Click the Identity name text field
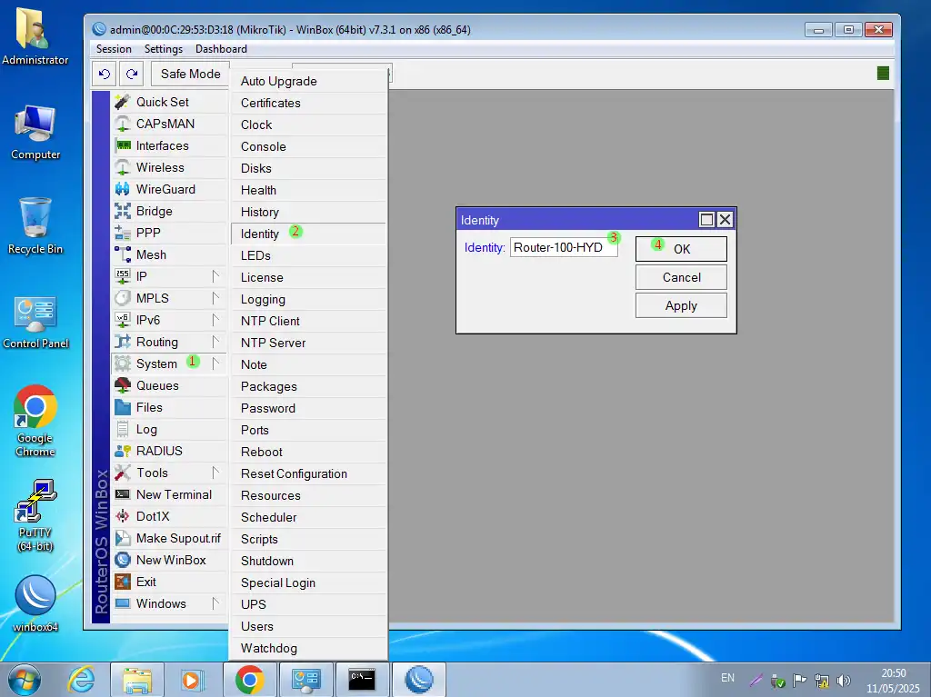Viewport: 931px width, 697px height. pyautogui.click(x=563, y=247)
